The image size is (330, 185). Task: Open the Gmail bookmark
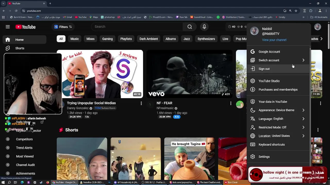[x=67, y=17]
